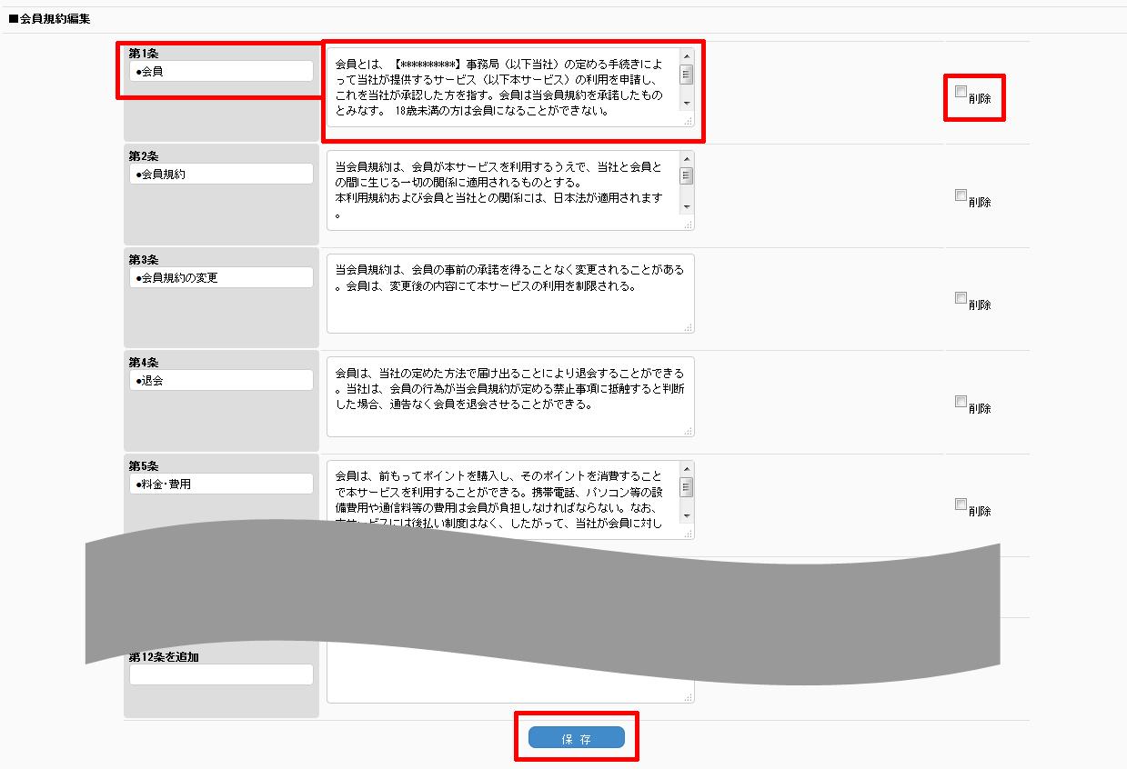
Task: Click into the 第1条 body text area
Action: pyautogui.click(x=500, y=87)
